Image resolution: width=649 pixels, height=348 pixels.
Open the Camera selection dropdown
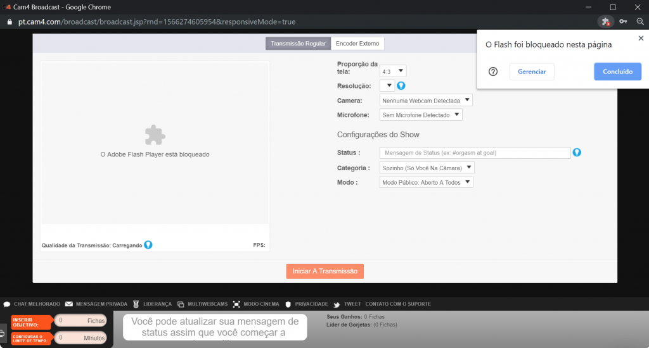pyautogui.click(x=426, y=100)
